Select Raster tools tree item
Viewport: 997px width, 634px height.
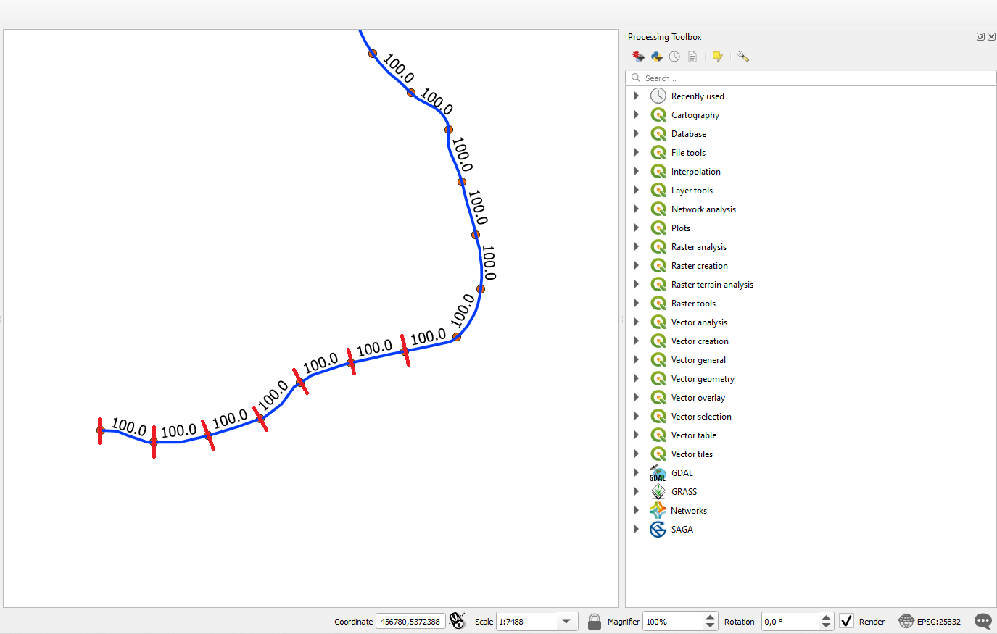pyautogui.click(x=693, y=304)
